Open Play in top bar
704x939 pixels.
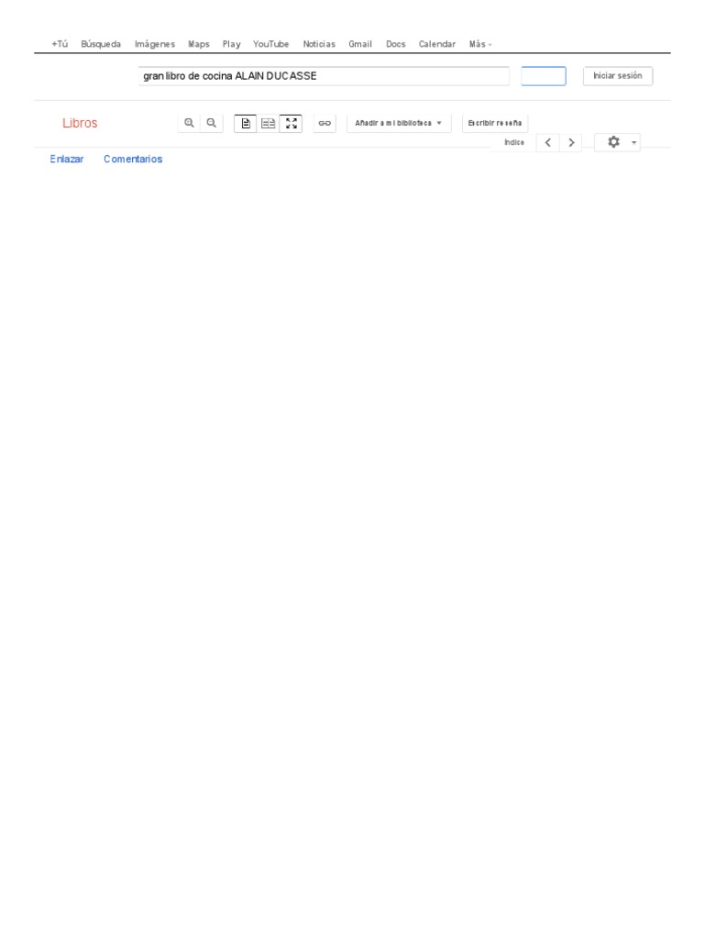232,44
